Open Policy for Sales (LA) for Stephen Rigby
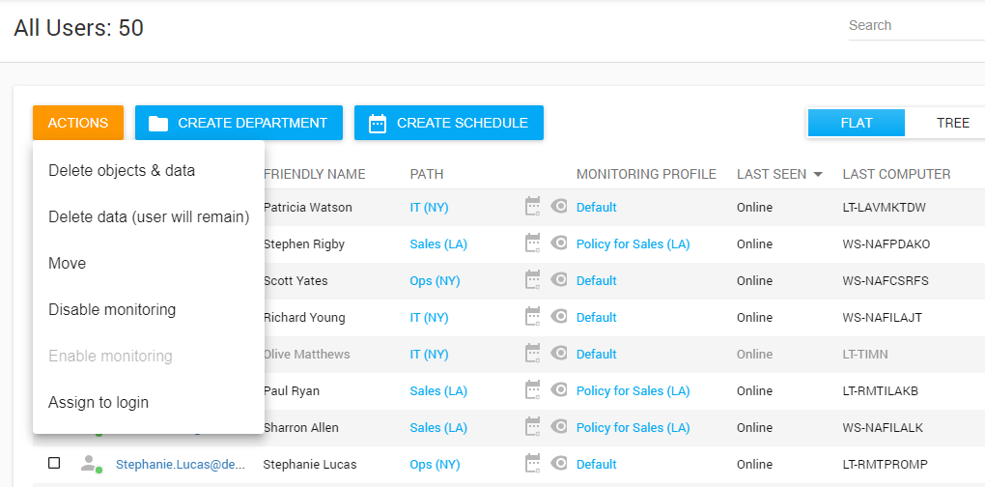The image size is (985, 487). pyautogui.click(x=633, y=243)
